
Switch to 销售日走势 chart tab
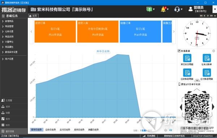pyautogui.click(x=93, y=130)
